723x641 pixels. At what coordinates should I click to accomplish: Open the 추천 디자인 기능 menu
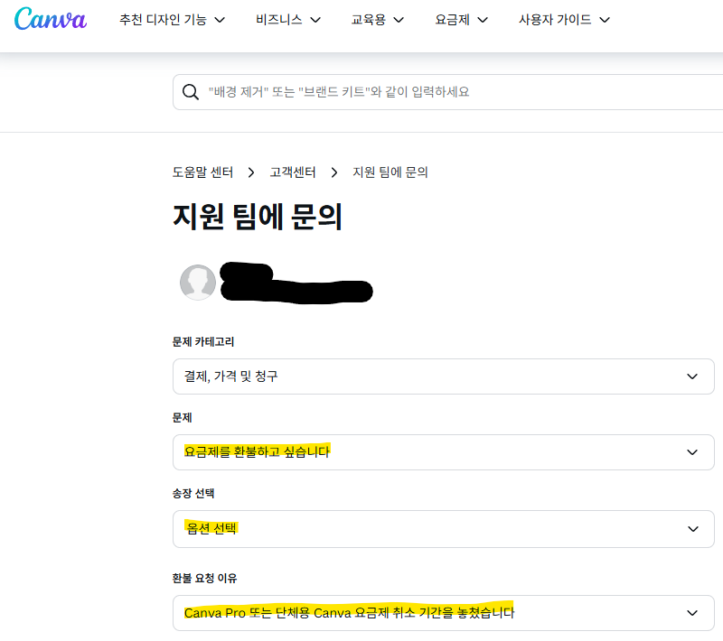point(172,20)
